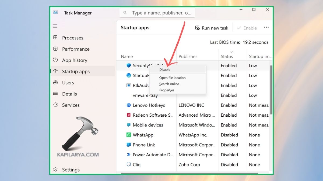Click the Startup apps heading
This screenshot has height=181, width=323.
135,28
